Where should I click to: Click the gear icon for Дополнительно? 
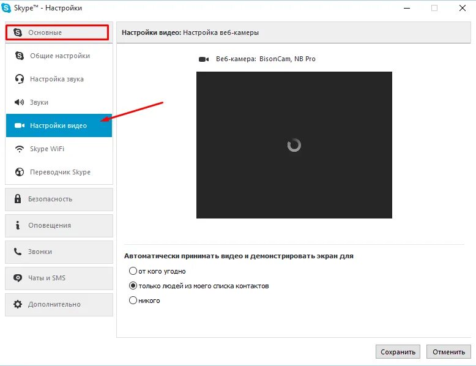coord(18,304)
